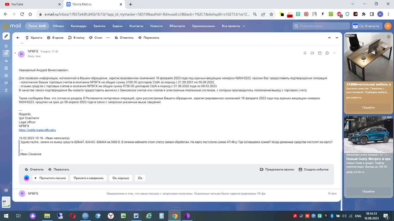This screenshot has height=221, width=394.
Task: Open the sidebar hamburger menu
Action: pos(6,46)
